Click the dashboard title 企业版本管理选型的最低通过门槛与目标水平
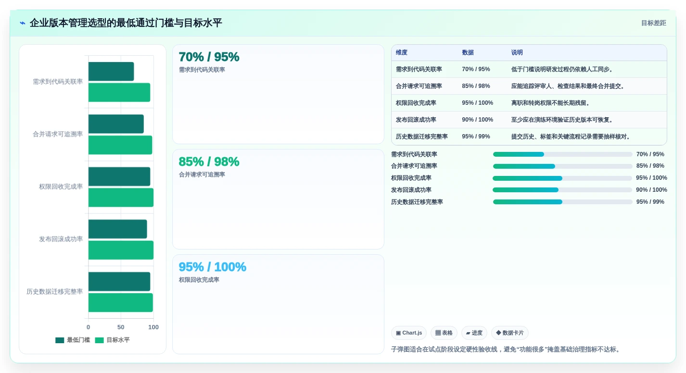This screenshot has width=686, height=373. click(x=126, y=23)
